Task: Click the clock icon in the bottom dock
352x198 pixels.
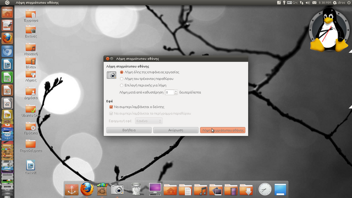Action: [265, 189]
